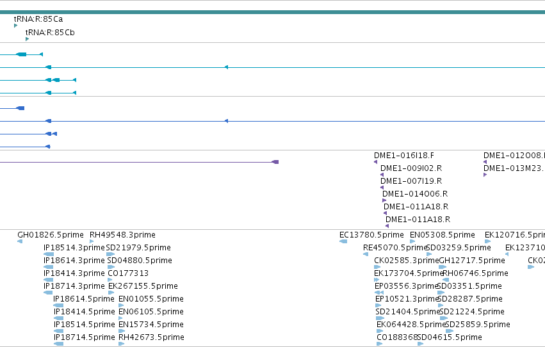Click the GH12717.5prime label
The width and height of the screenshot is (545, 347).
click(472, 261)
